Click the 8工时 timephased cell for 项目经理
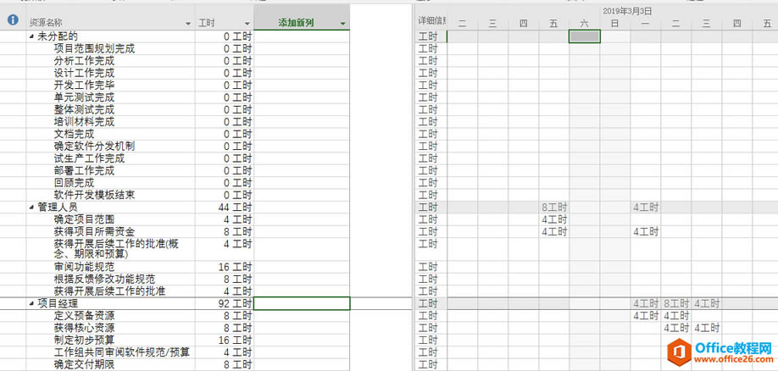Viewport: 778px width, 371px height. (x=676, y=303)
